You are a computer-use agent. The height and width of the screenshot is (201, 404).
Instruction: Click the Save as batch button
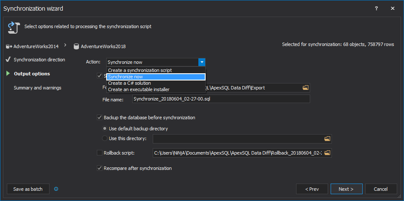coord(28,189)
